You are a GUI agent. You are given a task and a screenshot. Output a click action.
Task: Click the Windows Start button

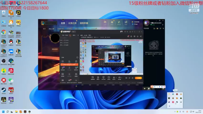click(3, 112)
